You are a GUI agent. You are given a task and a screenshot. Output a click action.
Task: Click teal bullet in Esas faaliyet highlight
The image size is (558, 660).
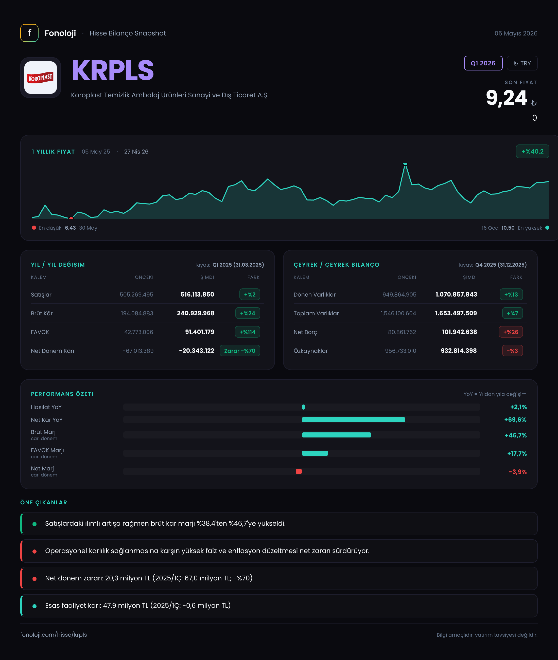click(x=34, y=606)
